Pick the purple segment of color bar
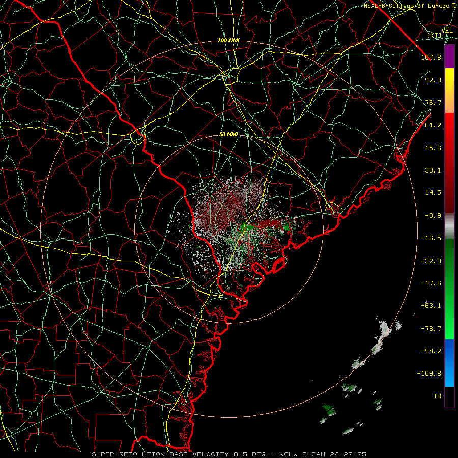The height and width of the screenshot is (458, 458). point(449,57)
